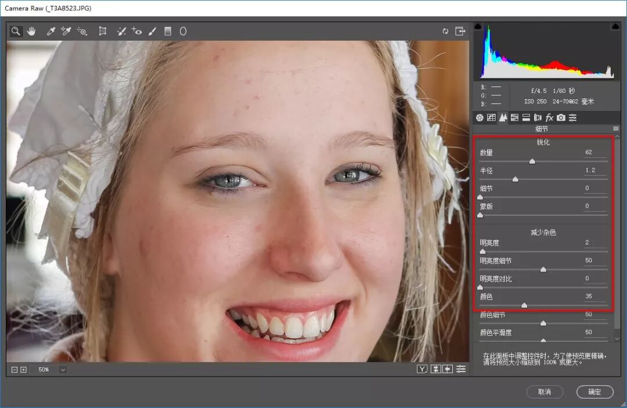Select the Red Eye Removal tool
This screenshot has height=408, width=627.
[x=137, y=31]
